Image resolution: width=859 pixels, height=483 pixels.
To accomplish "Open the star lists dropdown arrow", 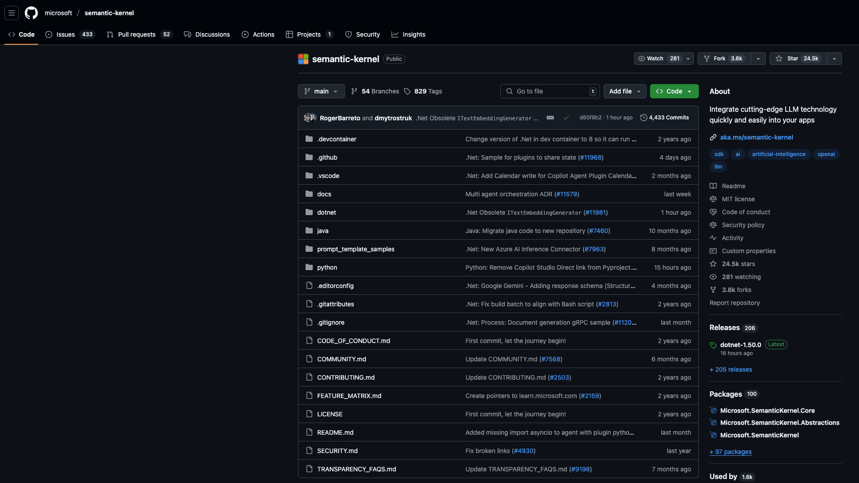I will 834,59.
